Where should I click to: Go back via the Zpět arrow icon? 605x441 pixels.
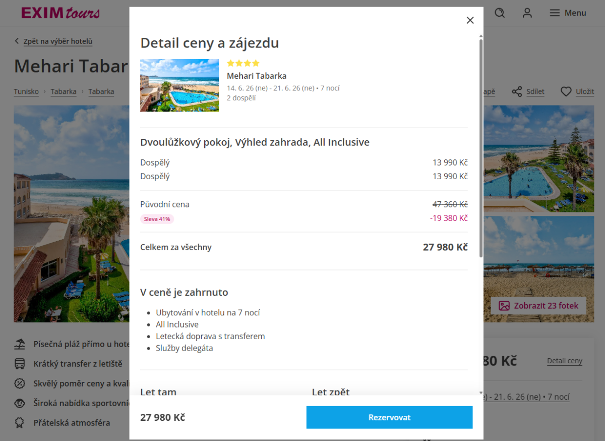[17, 41]
